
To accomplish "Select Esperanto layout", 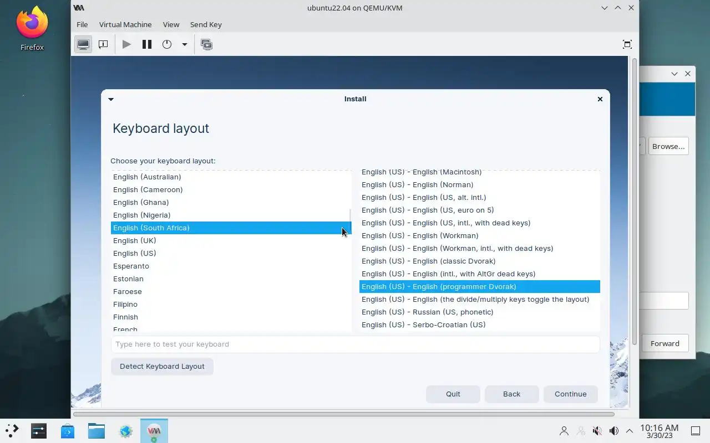I will coord(231,266).
